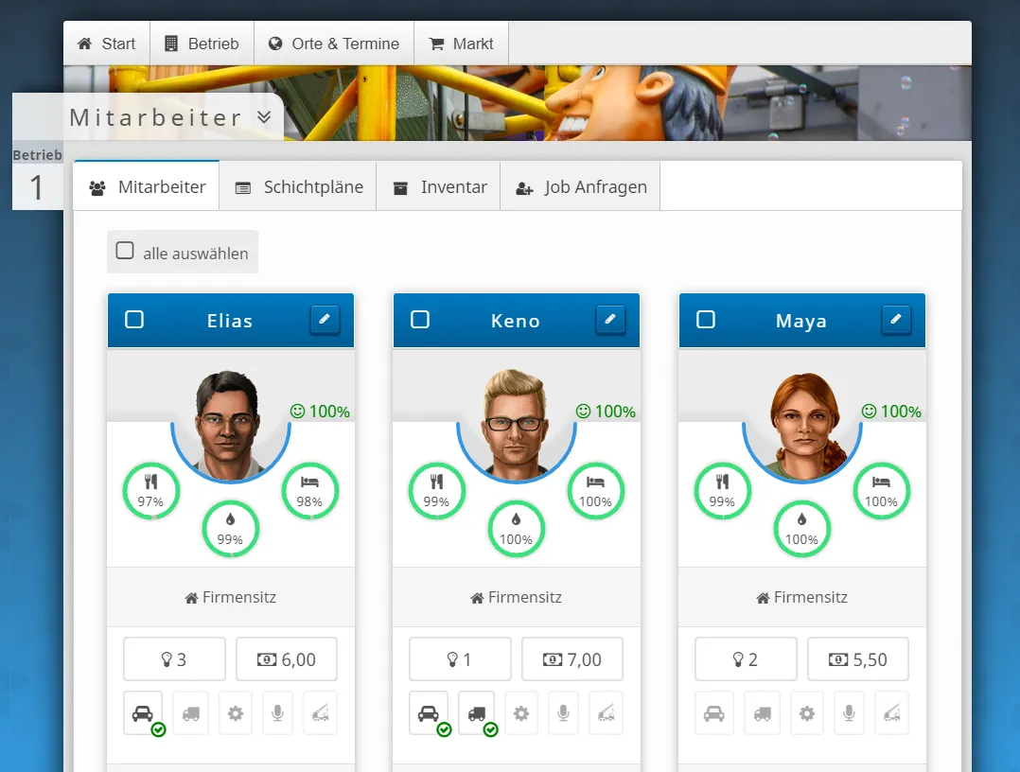This screenshot has height=772, width=1020.
Task: Click Maya's lightbulb level button showing 2
Action: coord(746,659)
